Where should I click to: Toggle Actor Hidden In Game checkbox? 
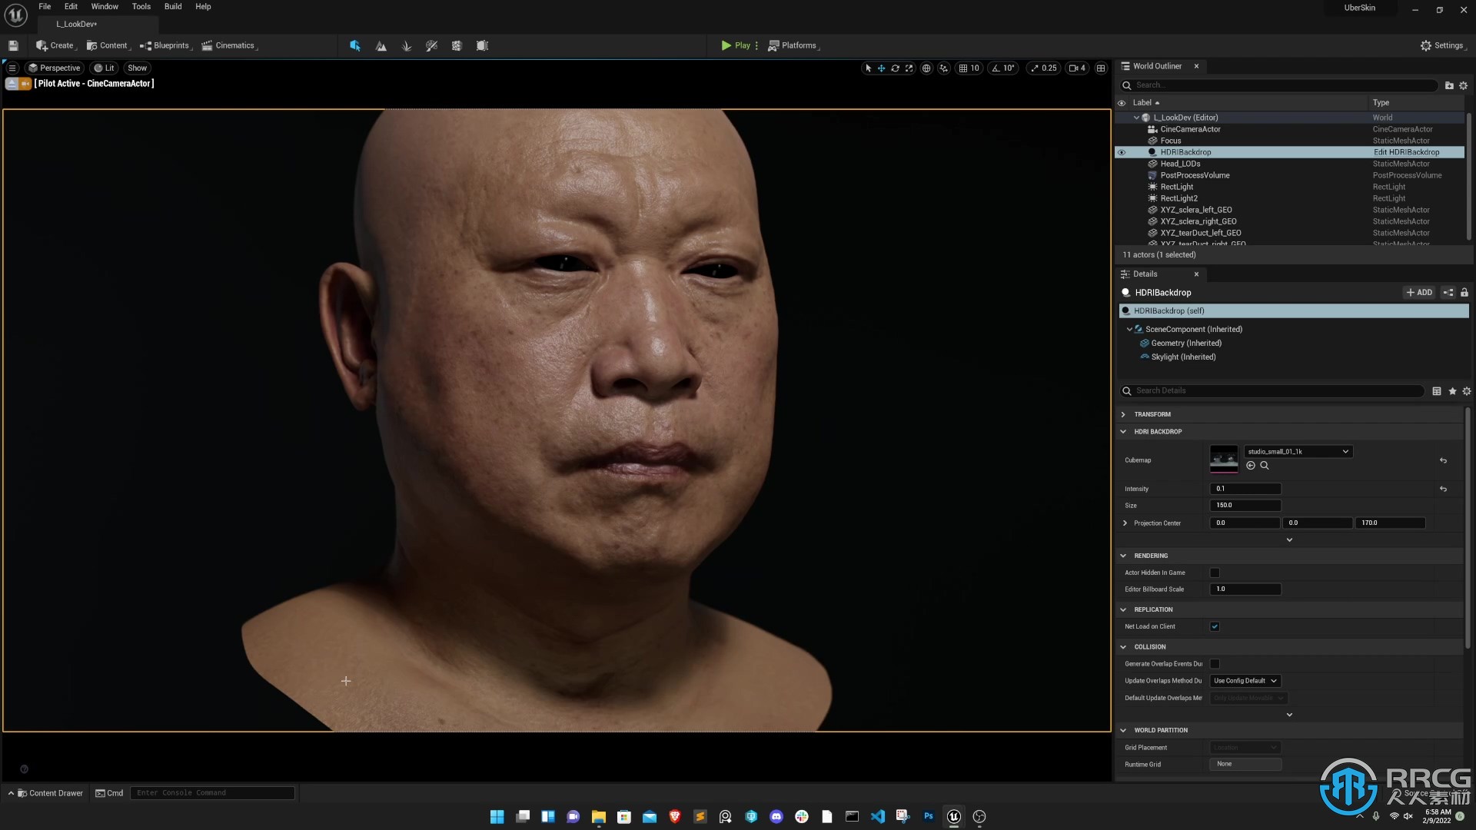(1215, 573)
